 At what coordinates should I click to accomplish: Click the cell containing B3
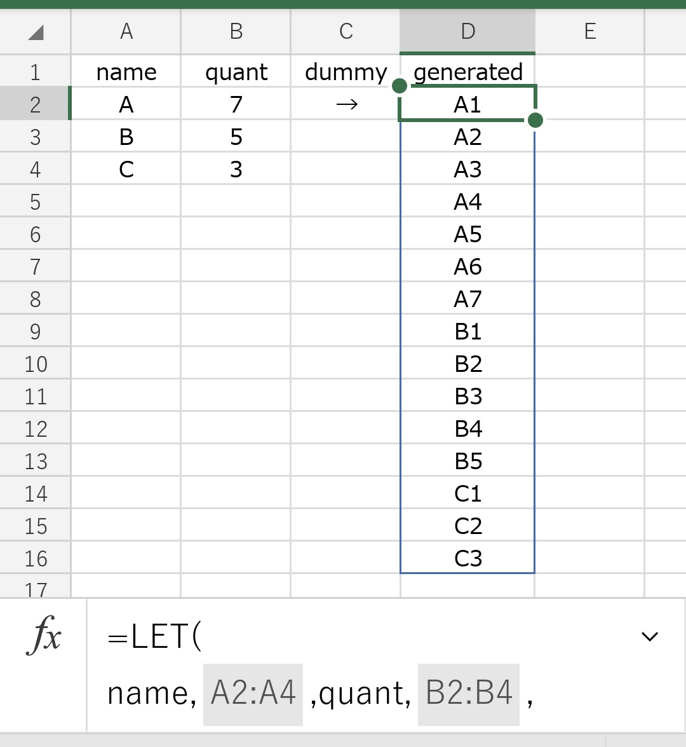point(467,396)
